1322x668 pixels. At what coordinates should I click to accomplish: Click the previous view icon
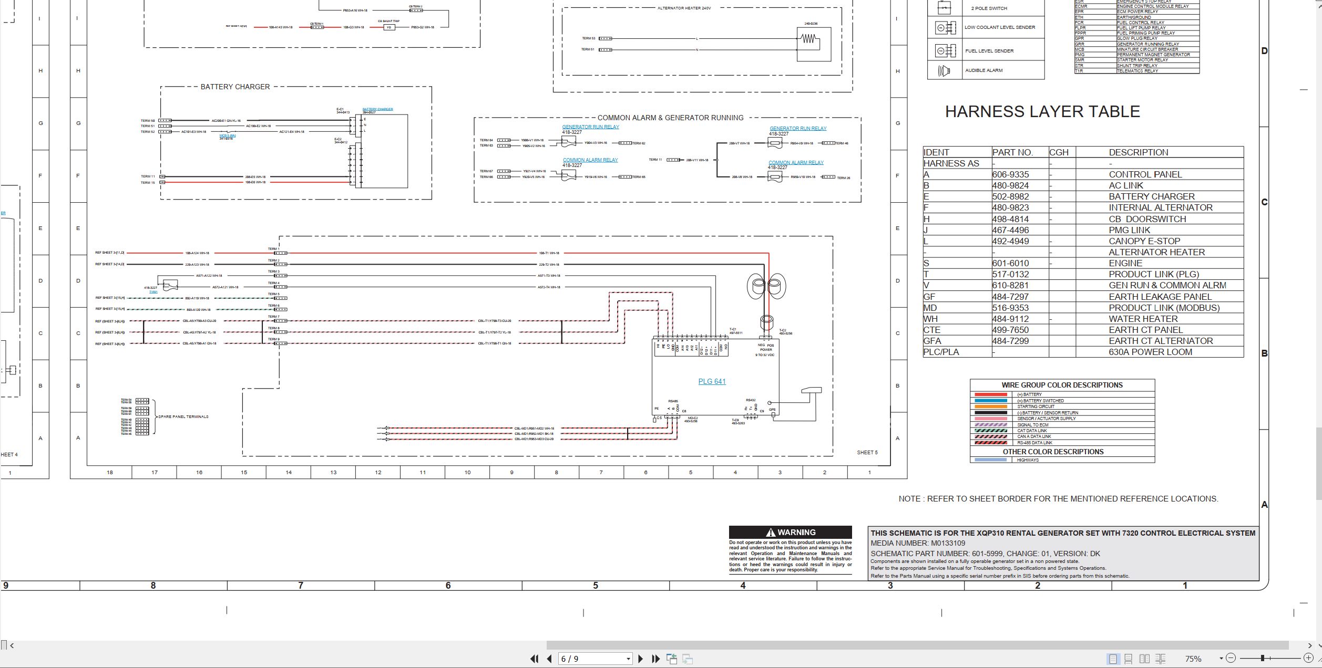click(672, 659)
